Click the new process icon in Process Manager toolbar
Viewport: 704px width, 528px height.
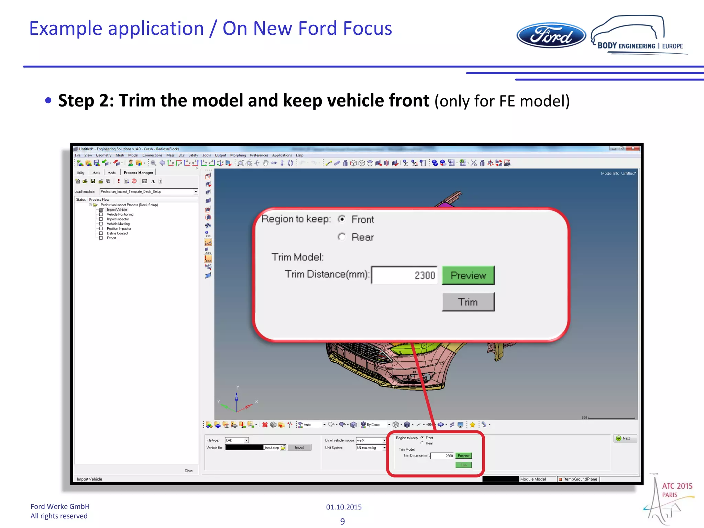(78, 181)
